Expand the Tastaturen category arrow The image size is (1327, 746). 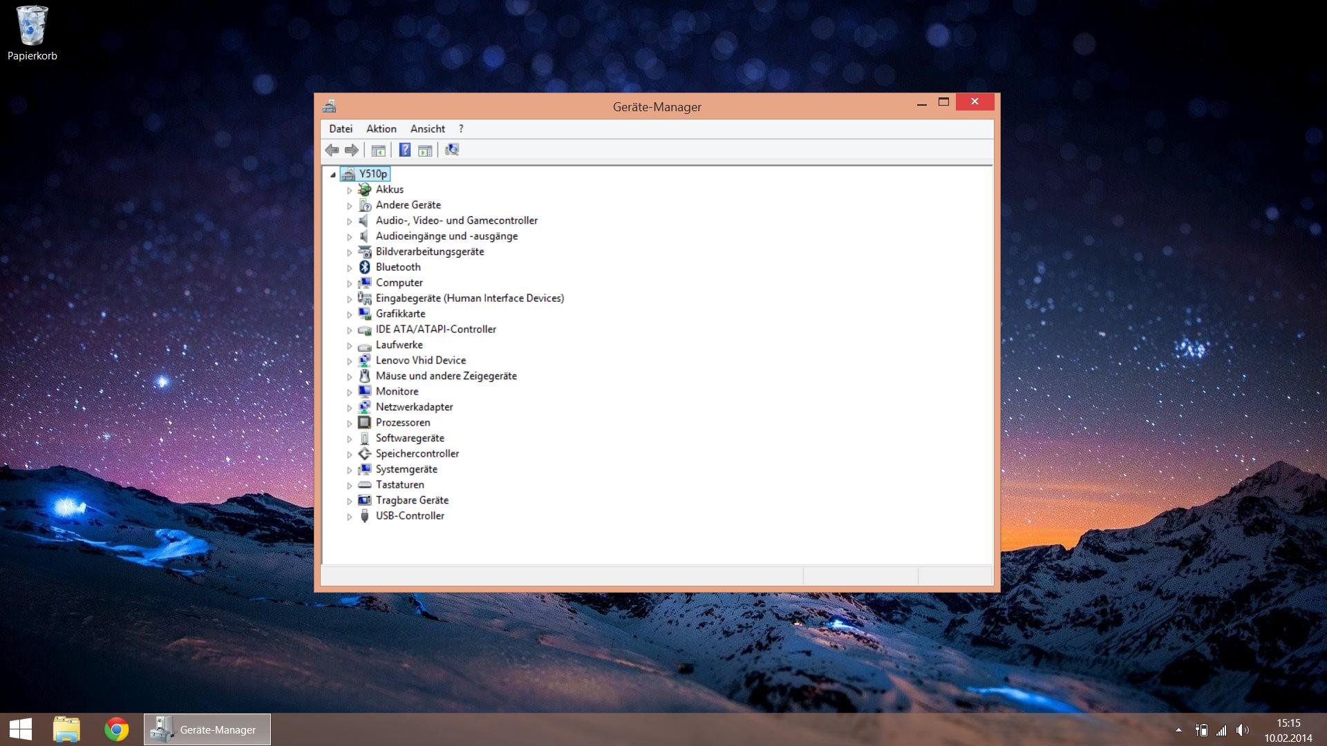[350, 486]
